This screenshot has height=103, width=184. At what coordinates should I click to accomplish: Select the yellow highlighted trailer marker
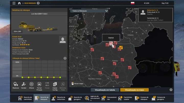pyautogui.click(x=121, y=48)
